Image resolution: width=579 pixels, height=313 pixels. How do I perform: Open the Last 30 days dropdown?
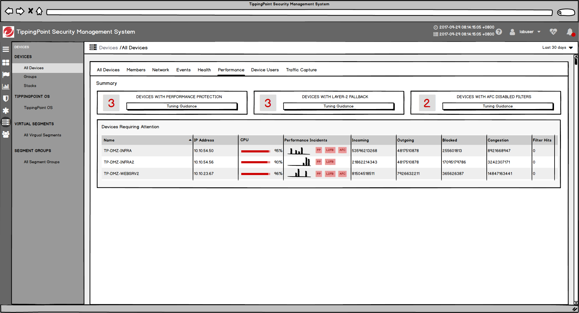[557, 48]
